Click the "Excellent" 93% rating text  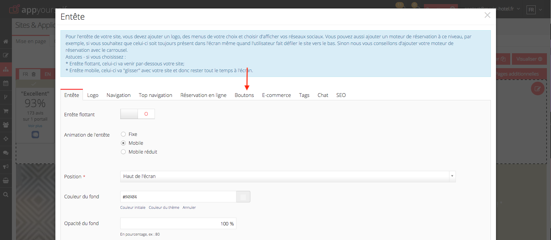35,99
